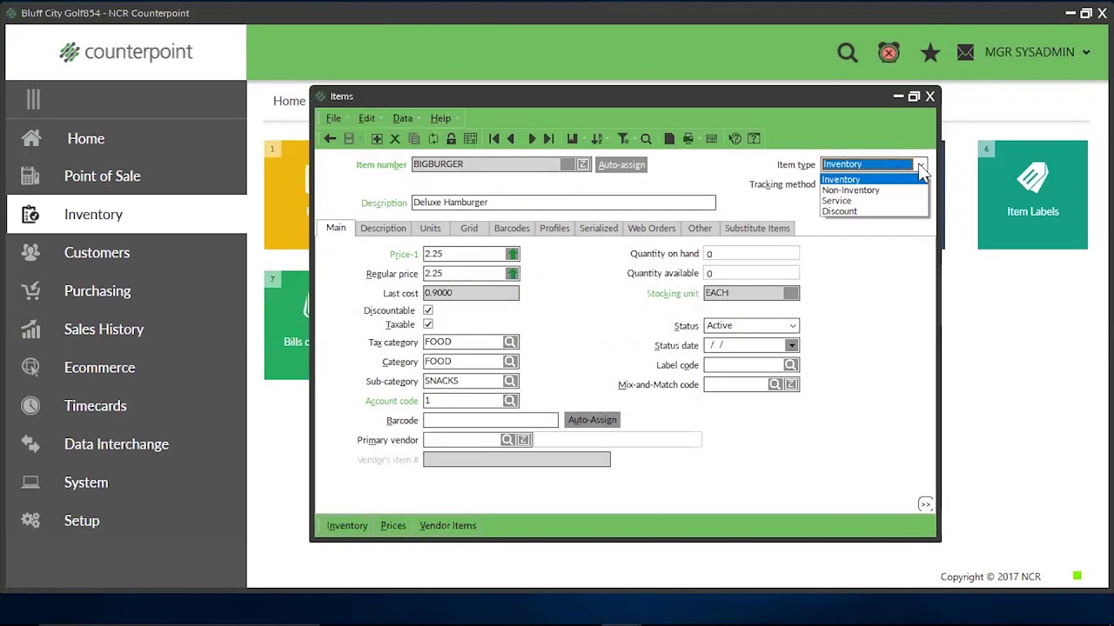Open the filter funnel toolbar icon
This screenshot has height=626, width=1114.
pyautogui.click(x=623, y=139)
